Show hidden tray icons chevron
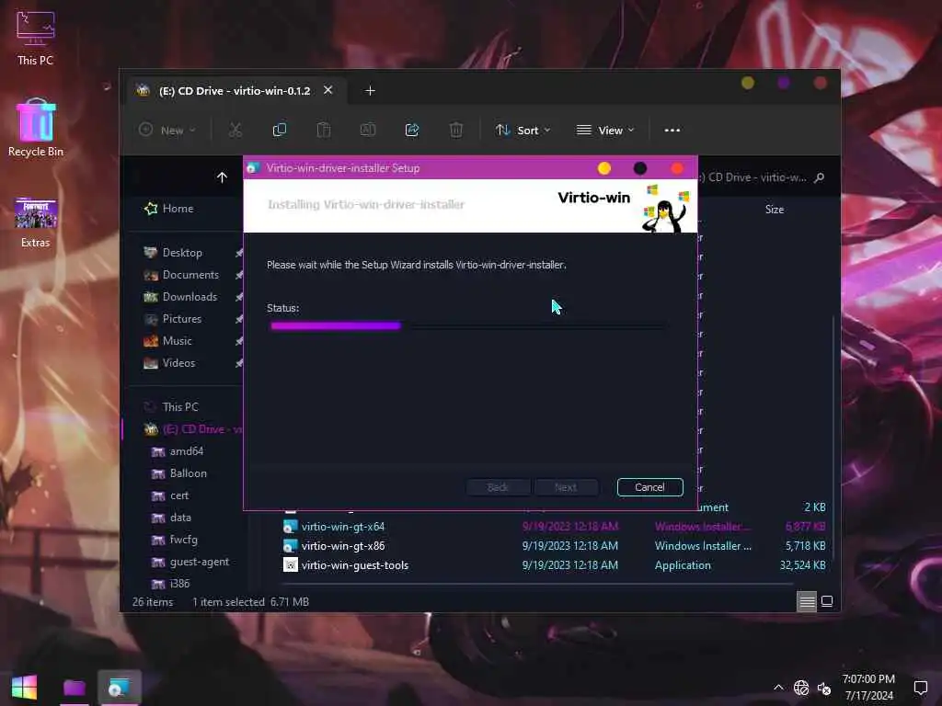The image size is (942, 706). [778, 688]
